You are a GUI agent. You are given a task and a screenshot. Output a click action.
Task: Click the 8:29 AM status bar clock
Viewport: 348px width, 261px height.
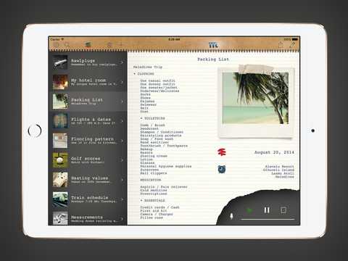(x=174, y=39)
